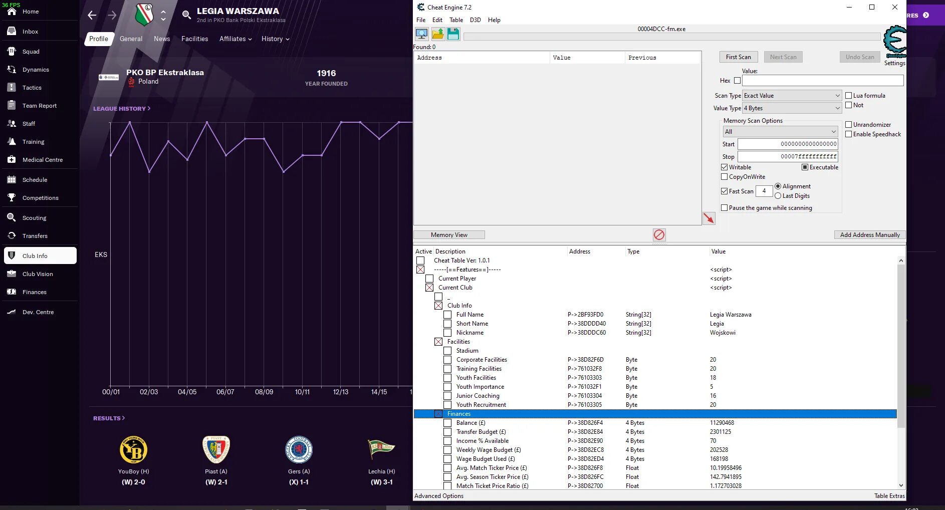
Task: Open Competitions trophy icon
Action: 12,197
